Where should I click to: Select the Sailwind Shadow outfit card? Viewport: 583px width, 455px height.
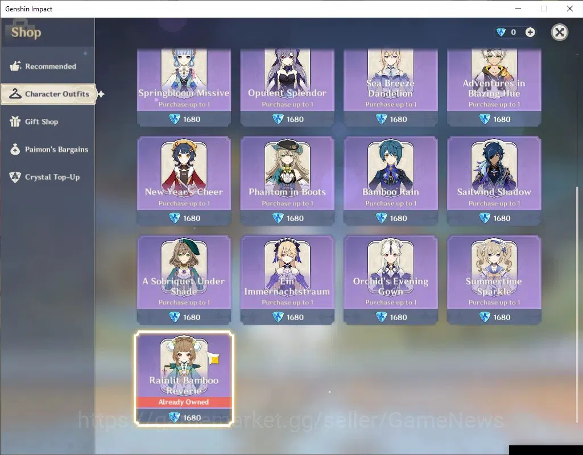click(x=494, y=181)
